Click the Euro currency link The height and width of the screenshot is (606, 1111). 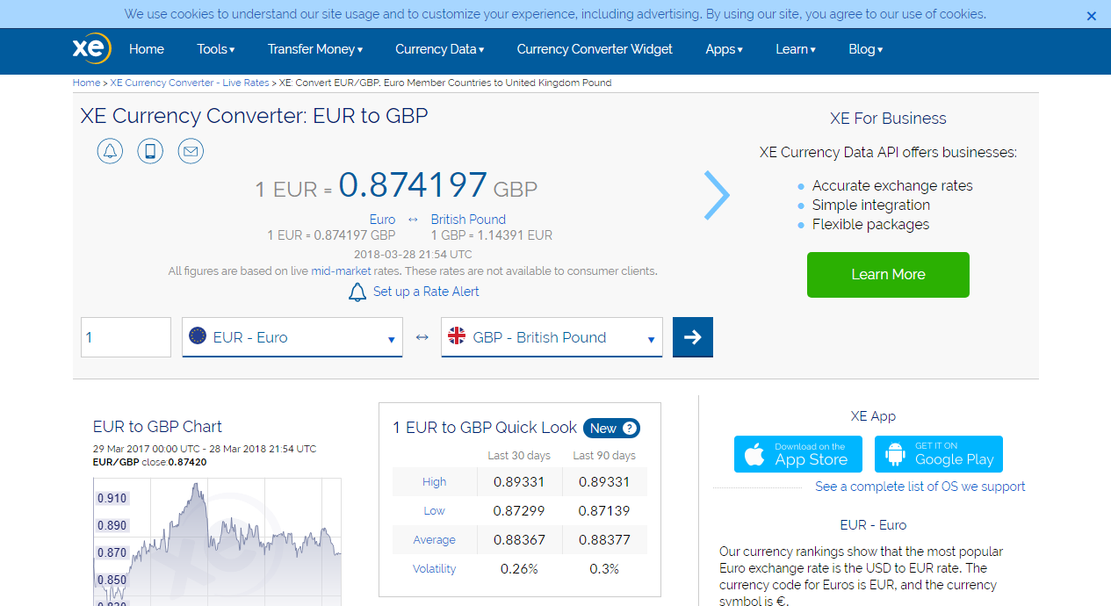[x=382, y=220]
